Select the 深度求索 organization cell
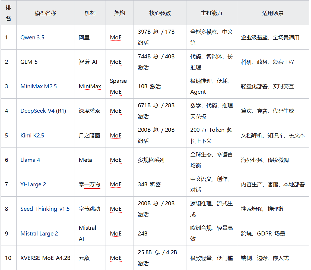 pyautogui.click(x=90, y=111)
